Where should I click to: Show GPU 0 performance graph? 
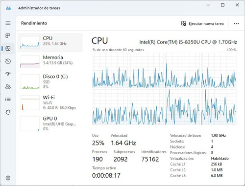tap(50, 124)
